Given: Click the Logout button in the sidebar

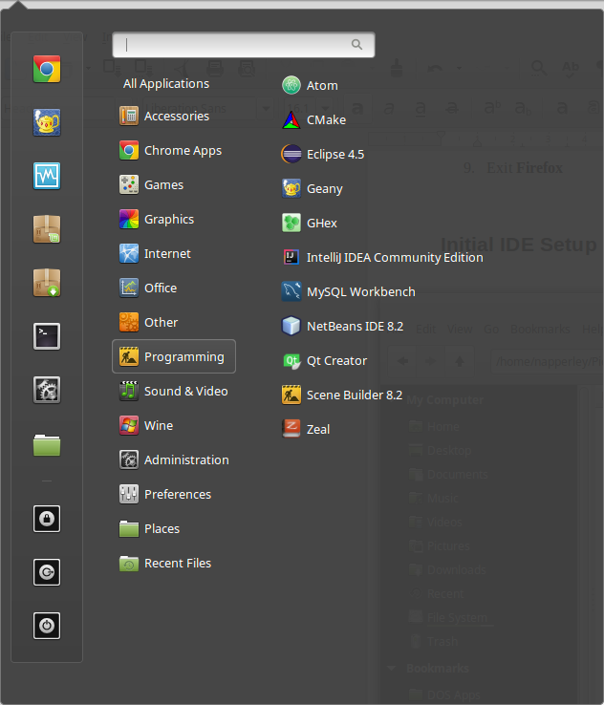Looking at the screenshot, I should point(47,572).
